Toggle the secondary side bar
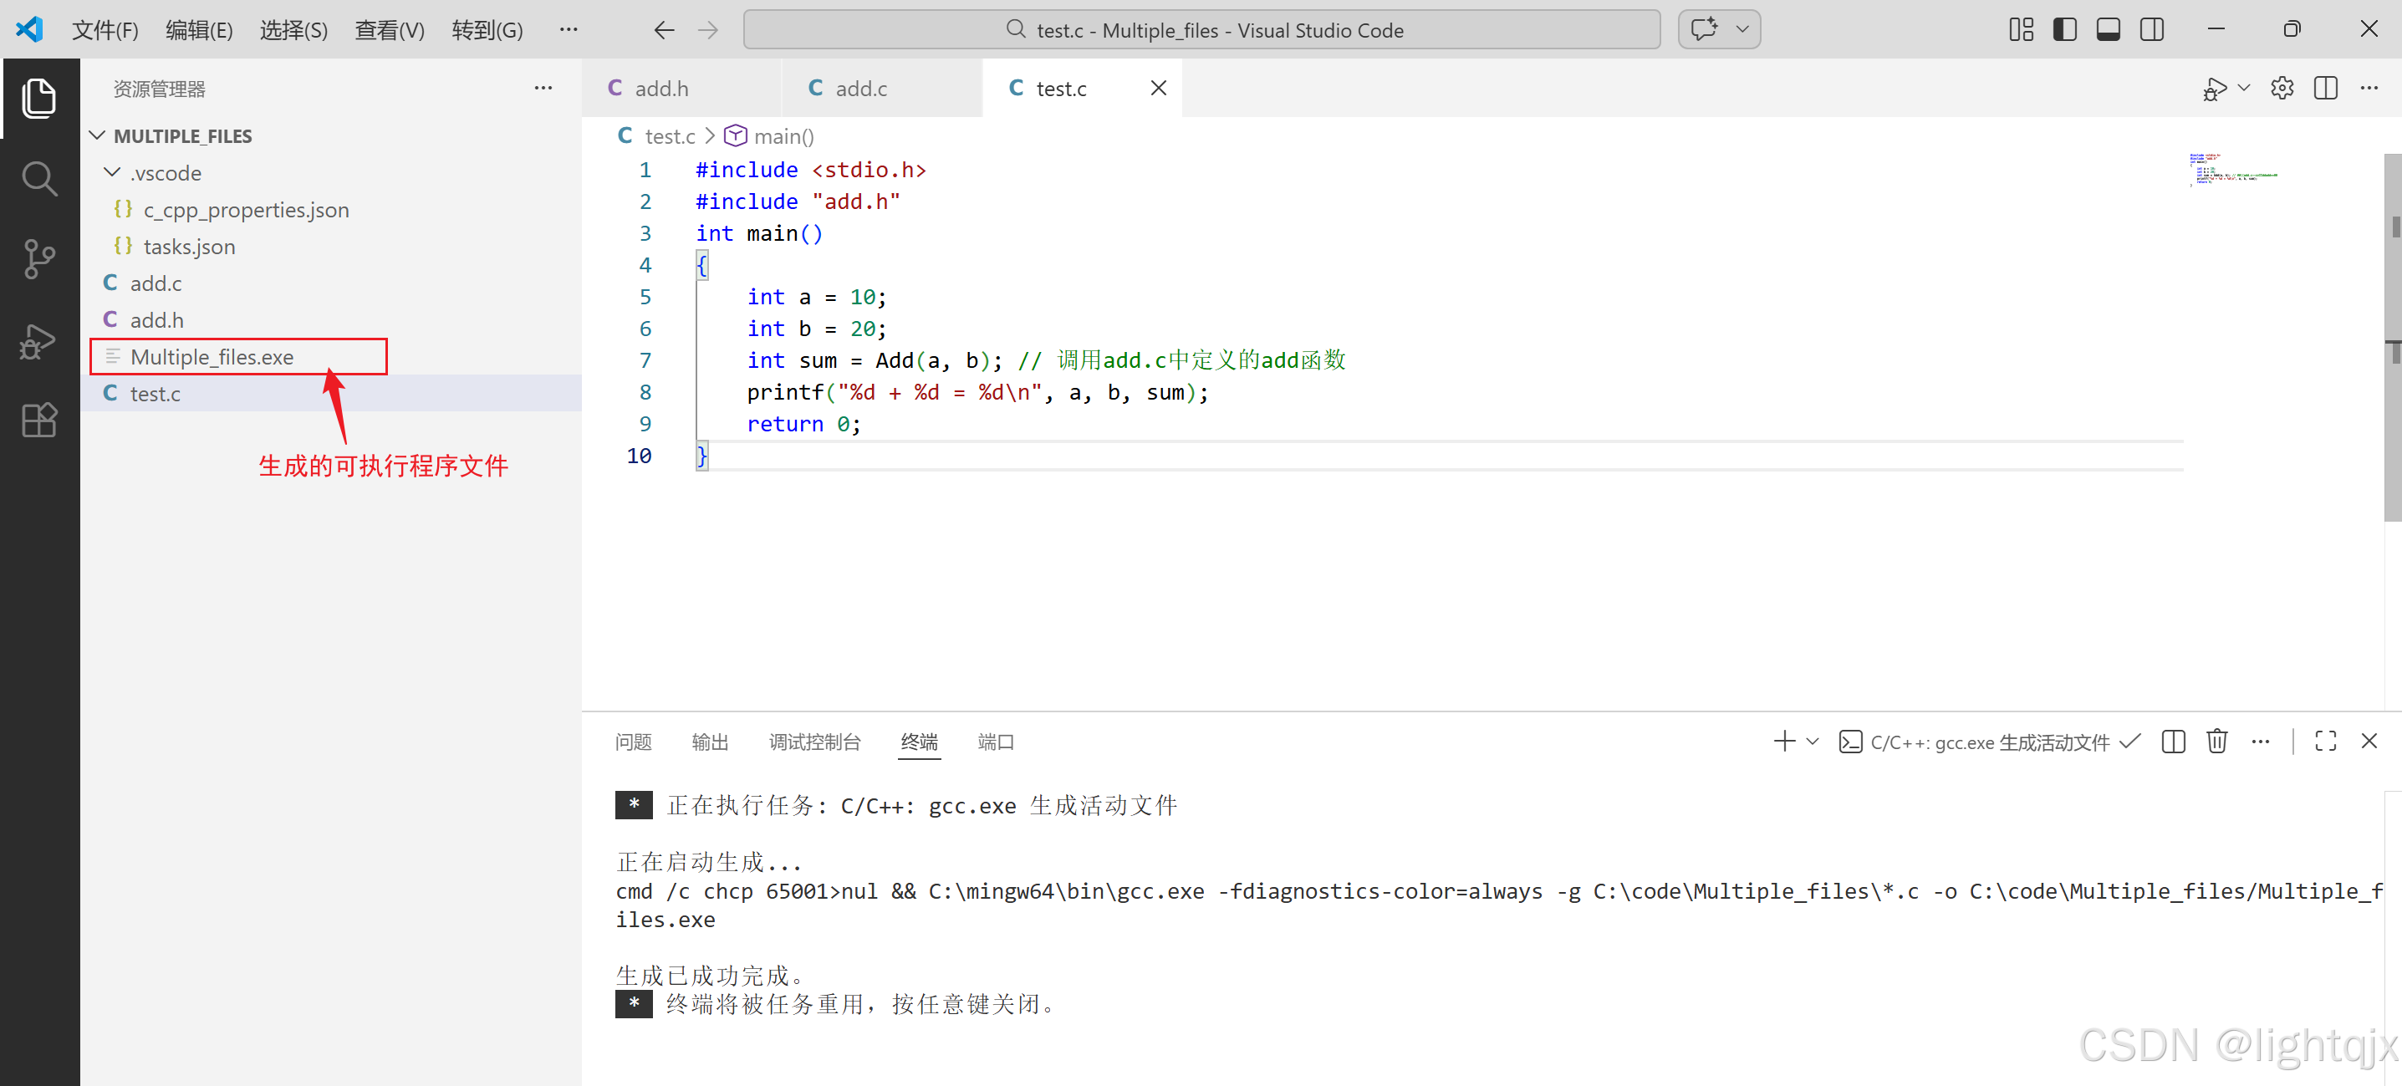The width and height of the screenshot is (2402, 1086). (x=2152, y=30)
